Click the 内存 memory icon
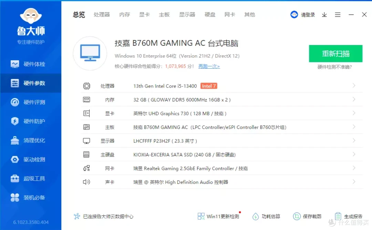372x230 pixels. pos(86,100)
